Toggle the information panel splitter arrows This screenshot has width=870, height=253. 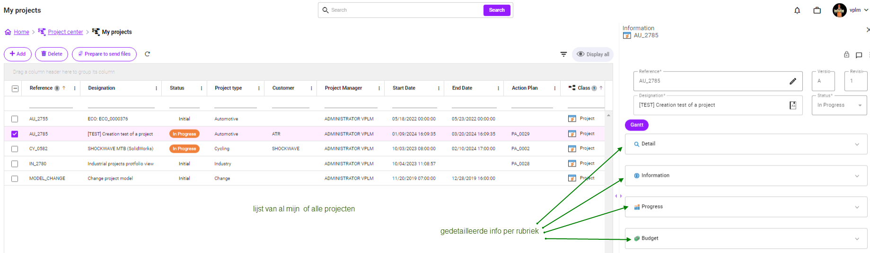tap(618, 196)
